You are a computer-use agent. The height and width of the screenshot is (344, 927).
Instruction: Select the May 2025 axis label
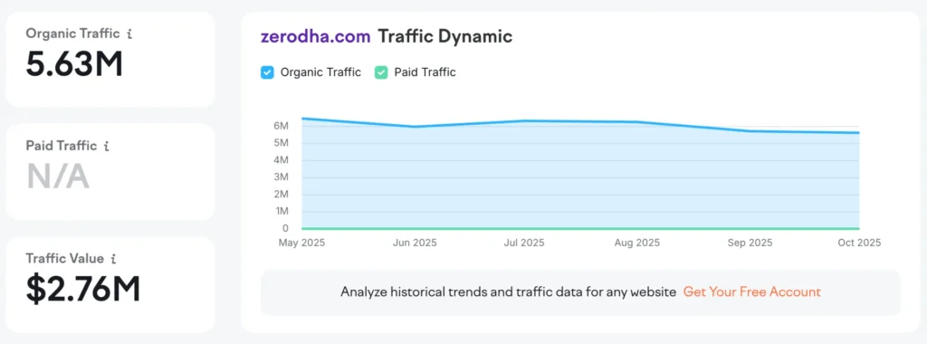(301, 243)
